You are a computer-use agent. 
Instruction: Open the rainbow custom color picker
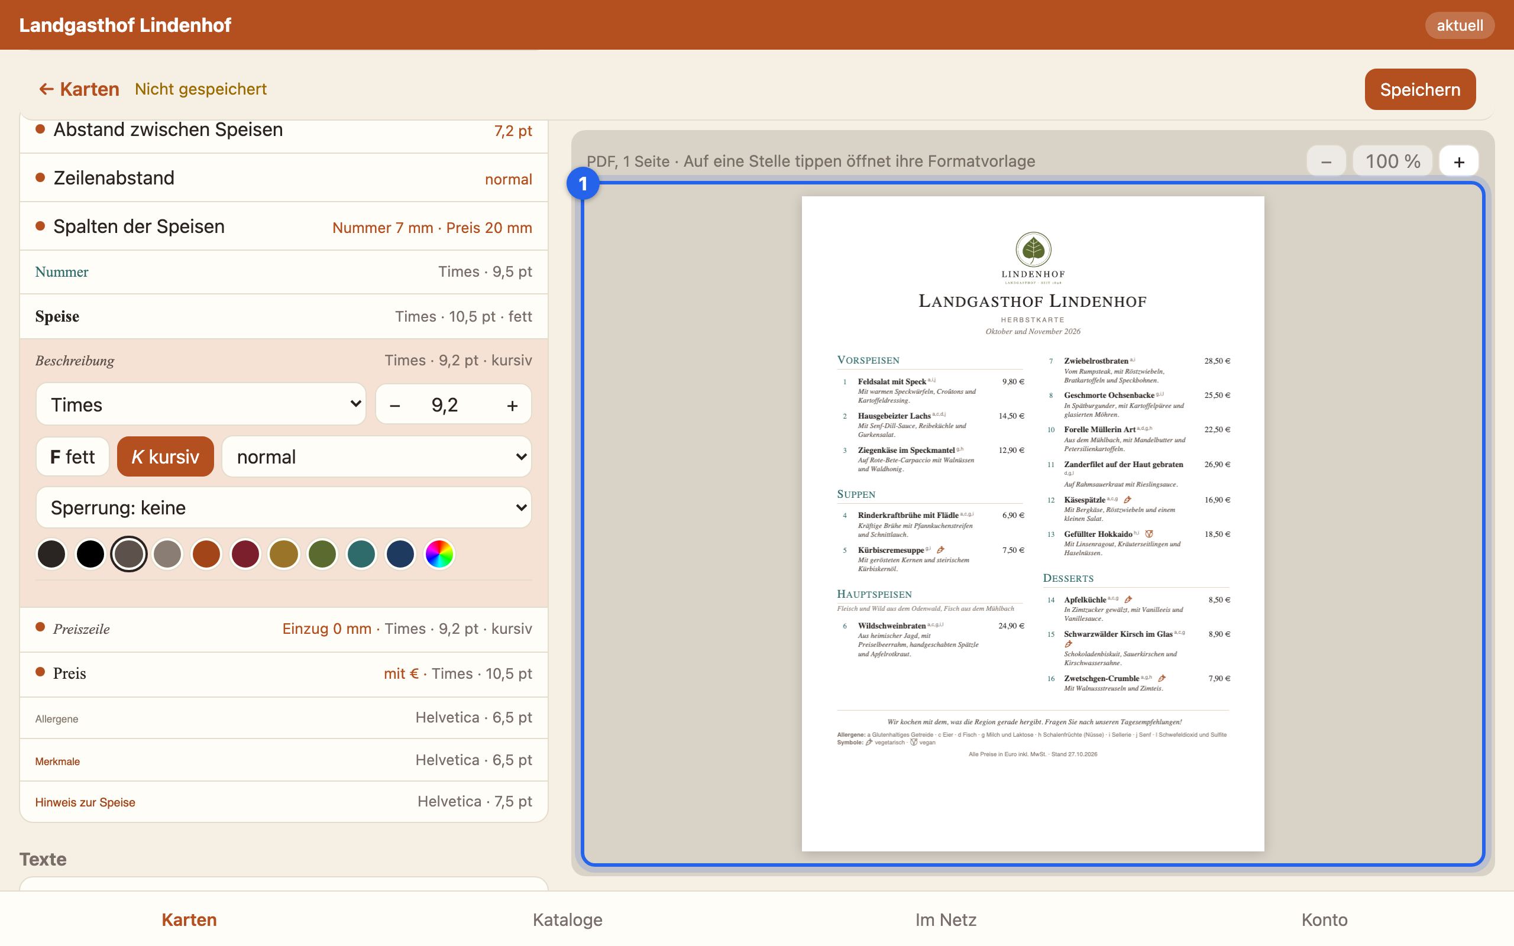[x=439, y=555]
